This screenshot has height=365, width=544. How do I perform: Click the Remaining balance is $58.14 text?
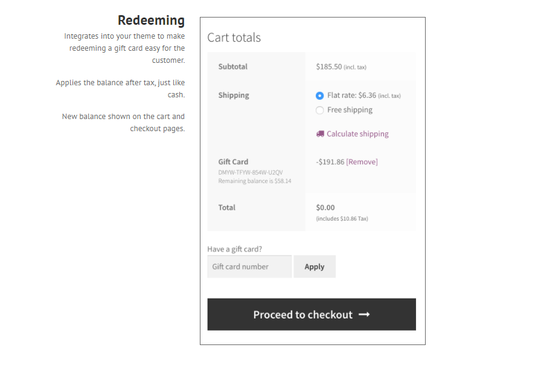[x=255, y=181]
